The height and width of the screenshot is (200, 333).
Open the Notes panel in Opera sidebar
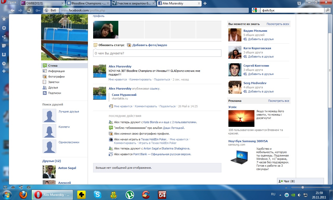(x=4, y=46)
